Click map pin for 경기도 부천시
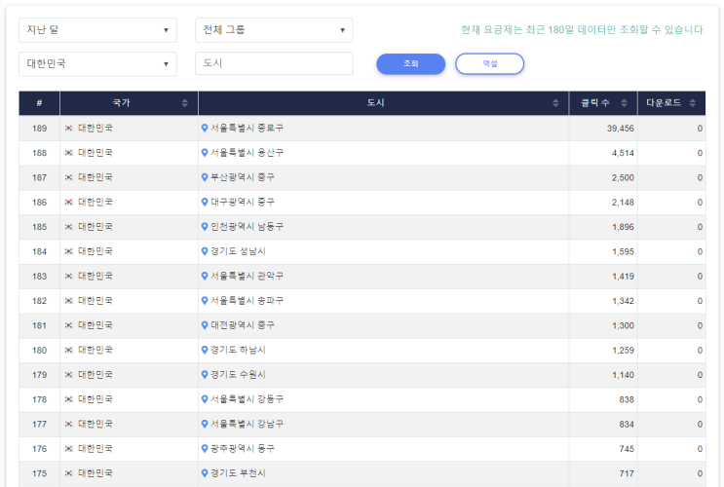The image size is (724, 487). click(x=205, y=473)
